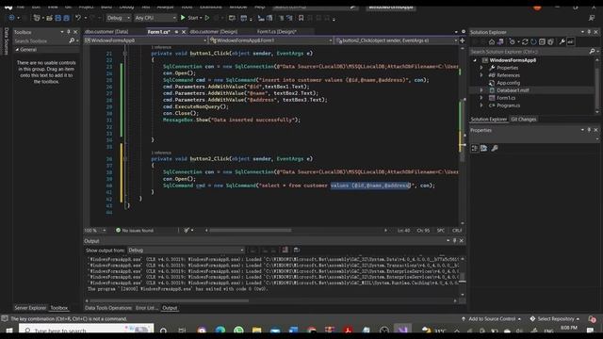Viewport: 603px width, 339px height.
Task: Toggle auto-hide pin on Toolbox panel
Action: (69, 32)
